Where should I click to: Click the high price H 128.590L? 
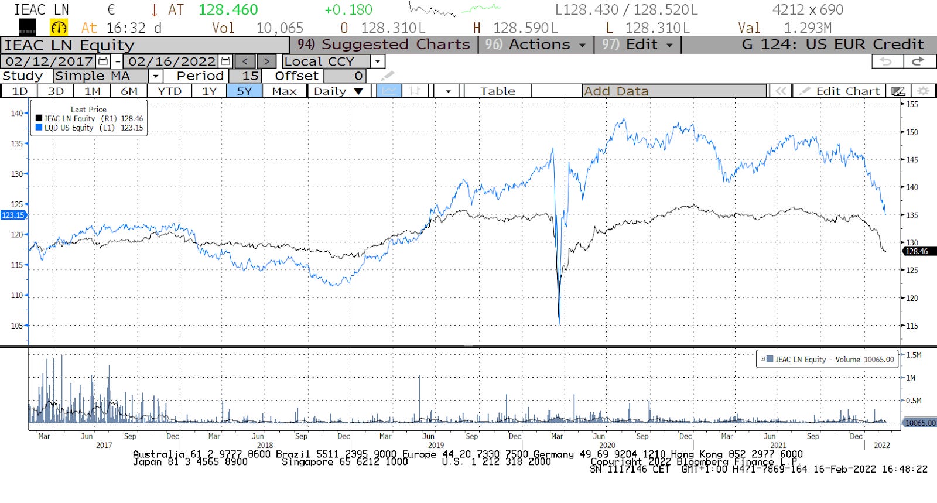(515, 28)
